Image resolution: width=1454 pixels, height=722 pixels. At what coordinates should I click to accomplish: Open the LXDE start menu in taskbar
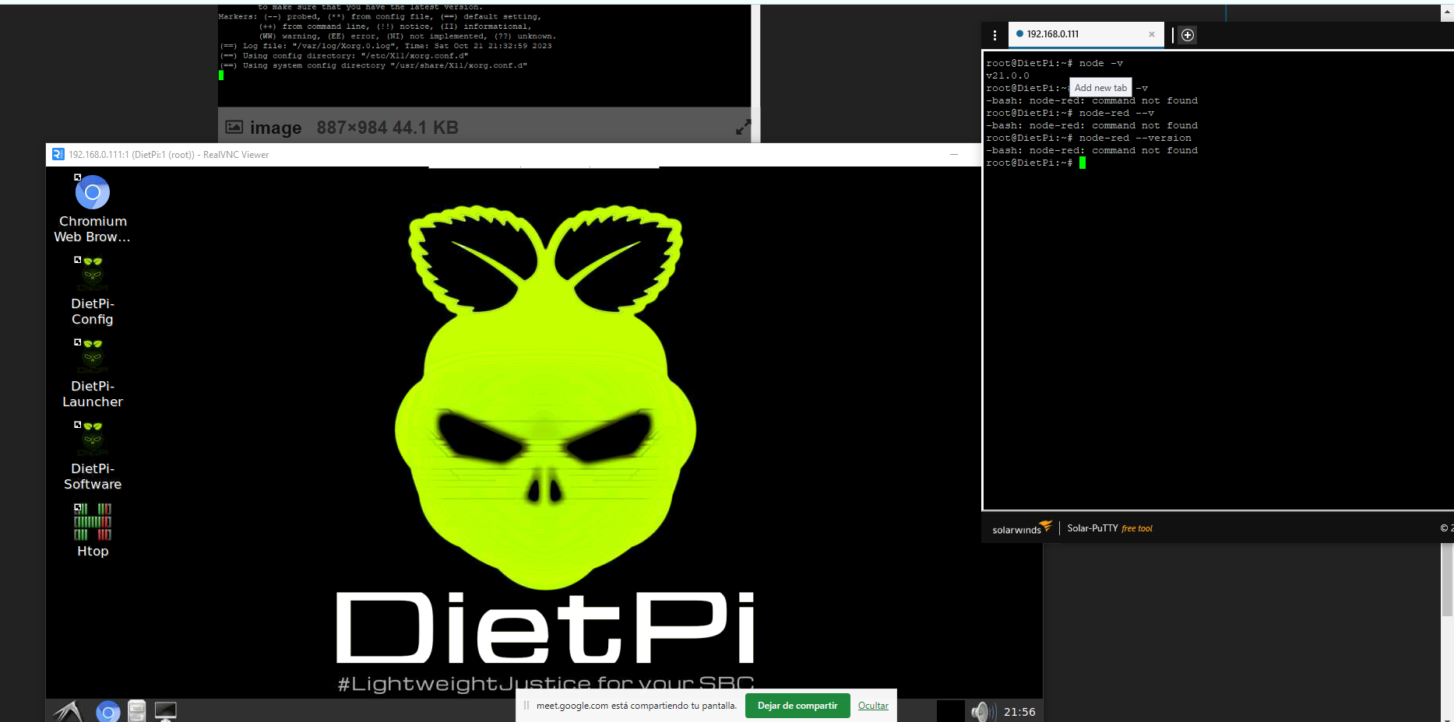click(x=69, y=711)
